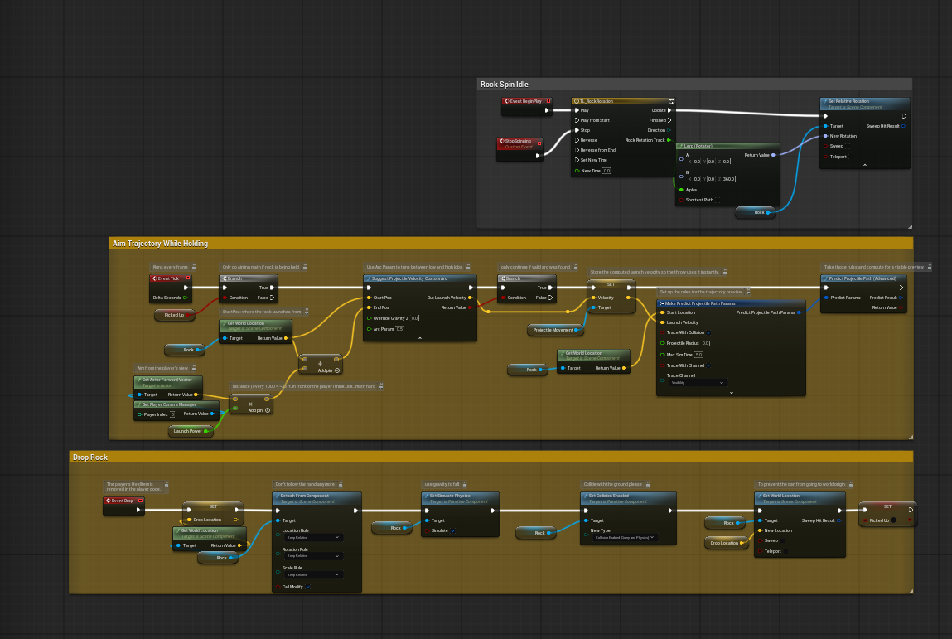This screenshot has width=952, height=639.
Task: Click the Update execution output pin on timeline
Action: pos(670,110)
